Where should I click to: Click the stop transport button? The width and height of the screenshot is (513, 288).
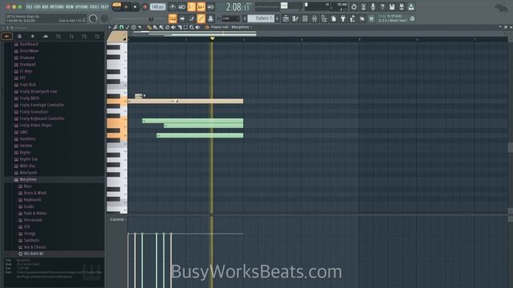(135, 7)
